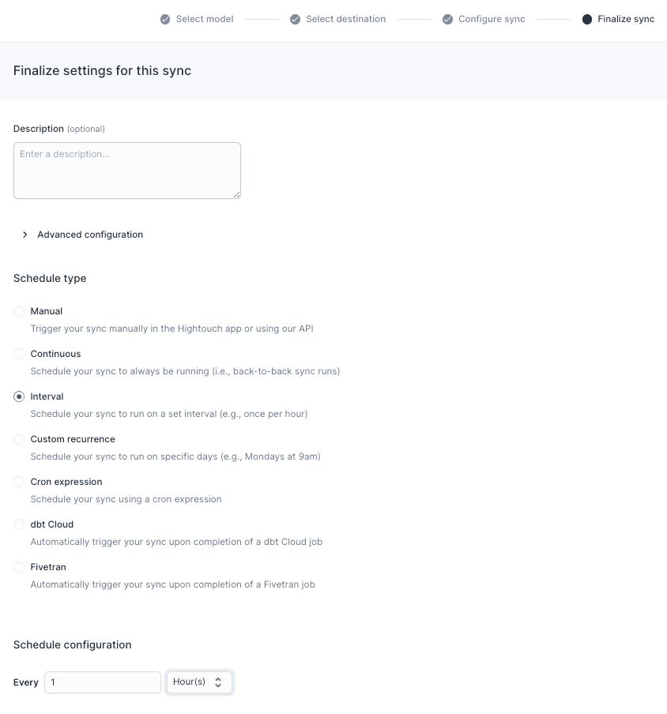667x714 pixels.
Task: Go back to the Select destination step
Action: click(x=345, y=19)
